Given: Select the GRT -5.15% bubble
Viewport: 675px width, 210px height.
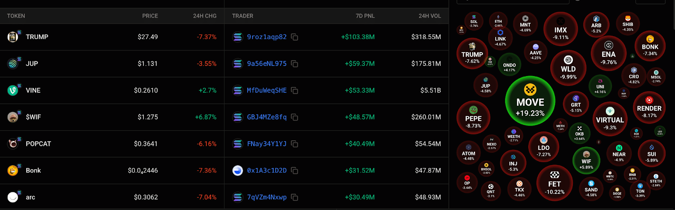Looking at the screenshot, I should tap(576, 105).
